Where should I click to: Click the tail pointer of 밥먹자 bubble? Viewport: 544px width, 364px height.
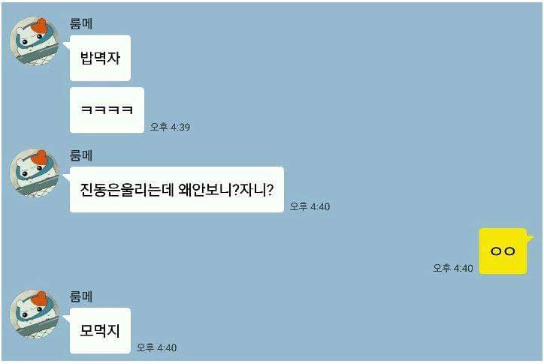tap(66, 45)
